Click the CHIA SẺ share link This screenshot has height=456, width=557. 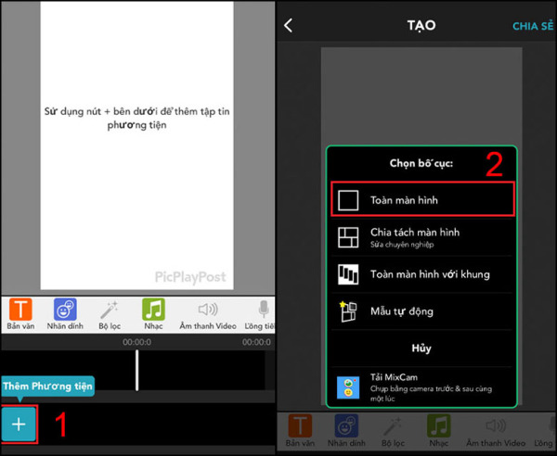tap(534, 26)
